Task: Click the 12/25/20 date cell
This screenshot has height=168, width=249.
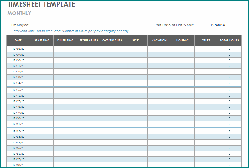Action: coord(18,148)
